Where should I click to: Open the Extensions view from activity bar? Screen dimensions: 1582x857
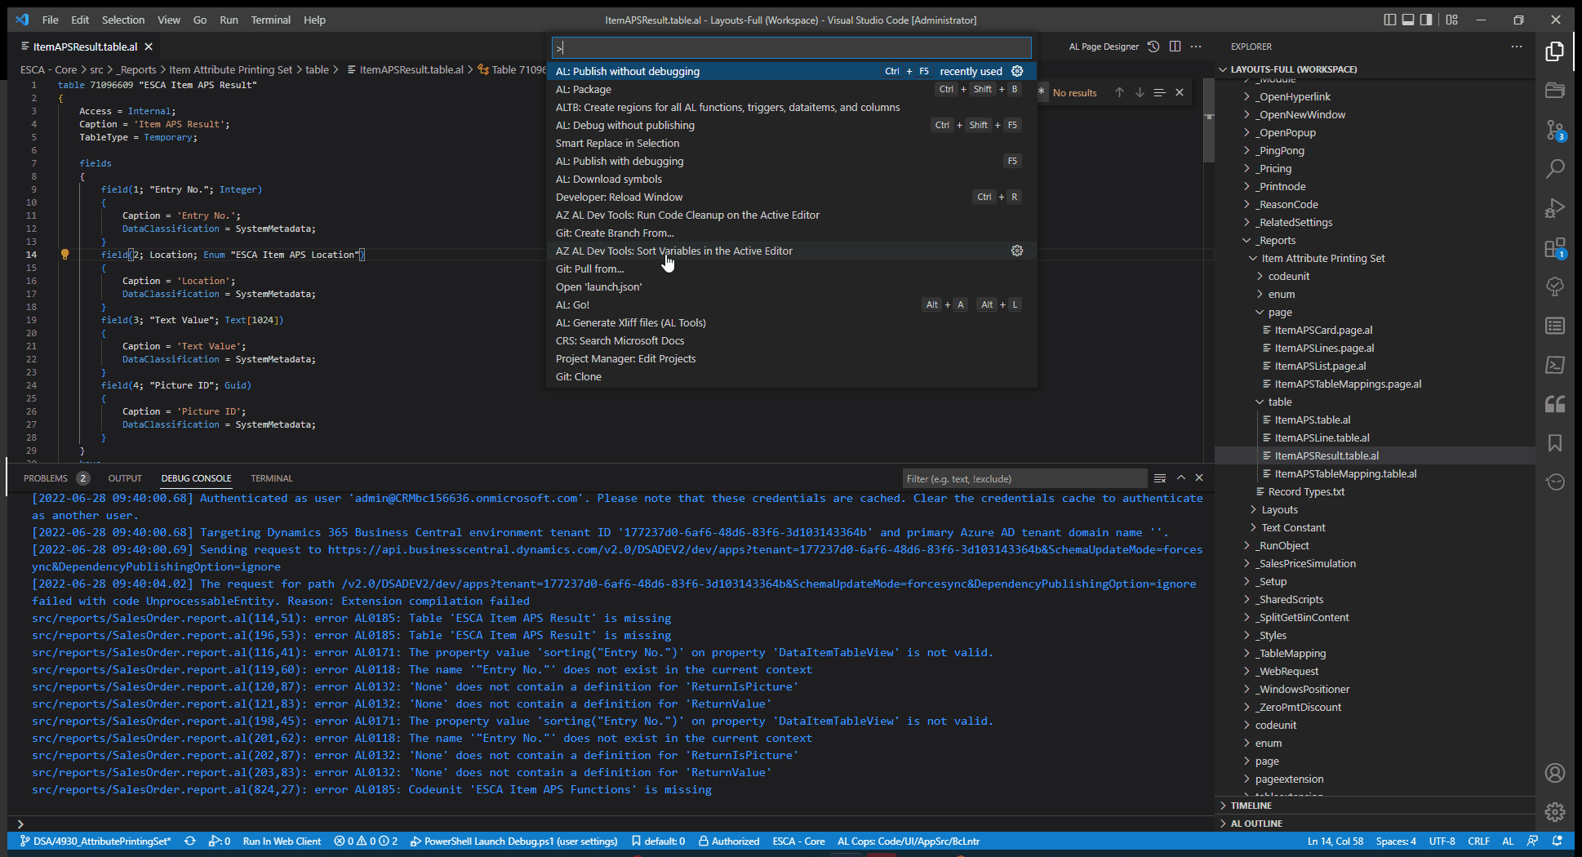pyautogui.click(x=1554, y=247)
